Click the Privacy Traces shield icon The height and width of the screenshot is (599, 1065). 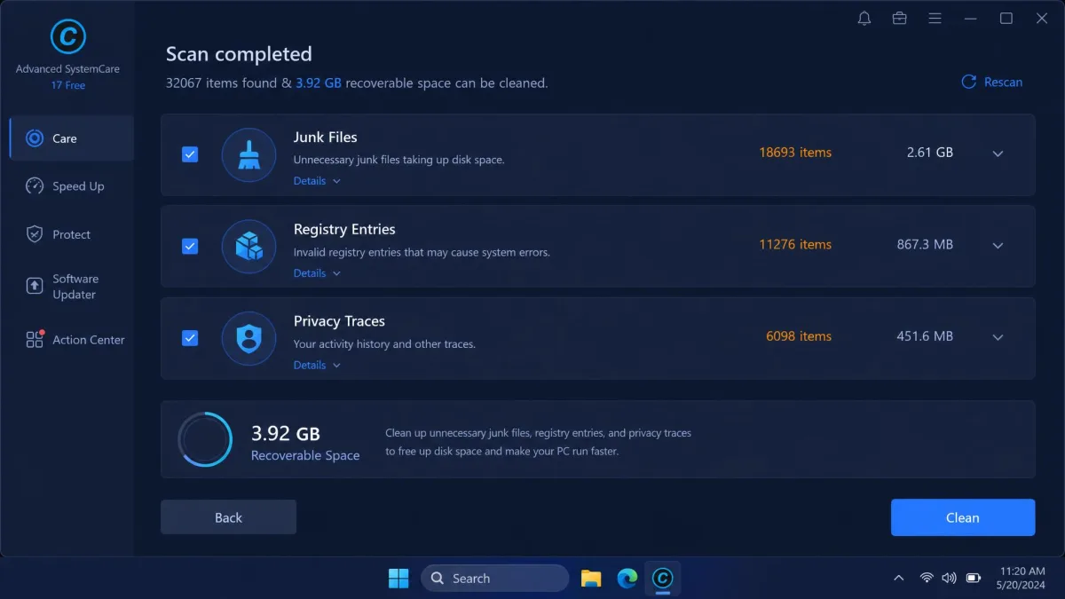pyautogui.click(x=248, y=338)
